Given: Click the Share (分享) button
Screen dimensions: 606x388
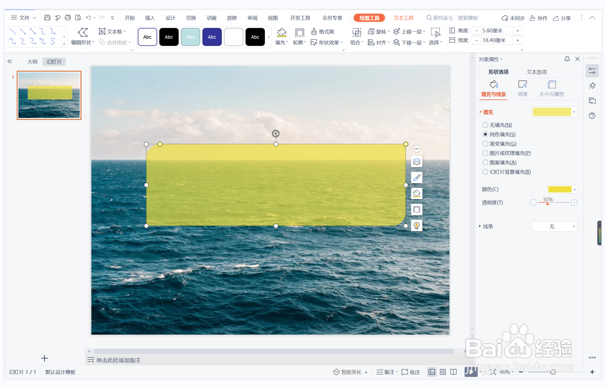Looking at the screenshot, I should click(x=562, y=18).
